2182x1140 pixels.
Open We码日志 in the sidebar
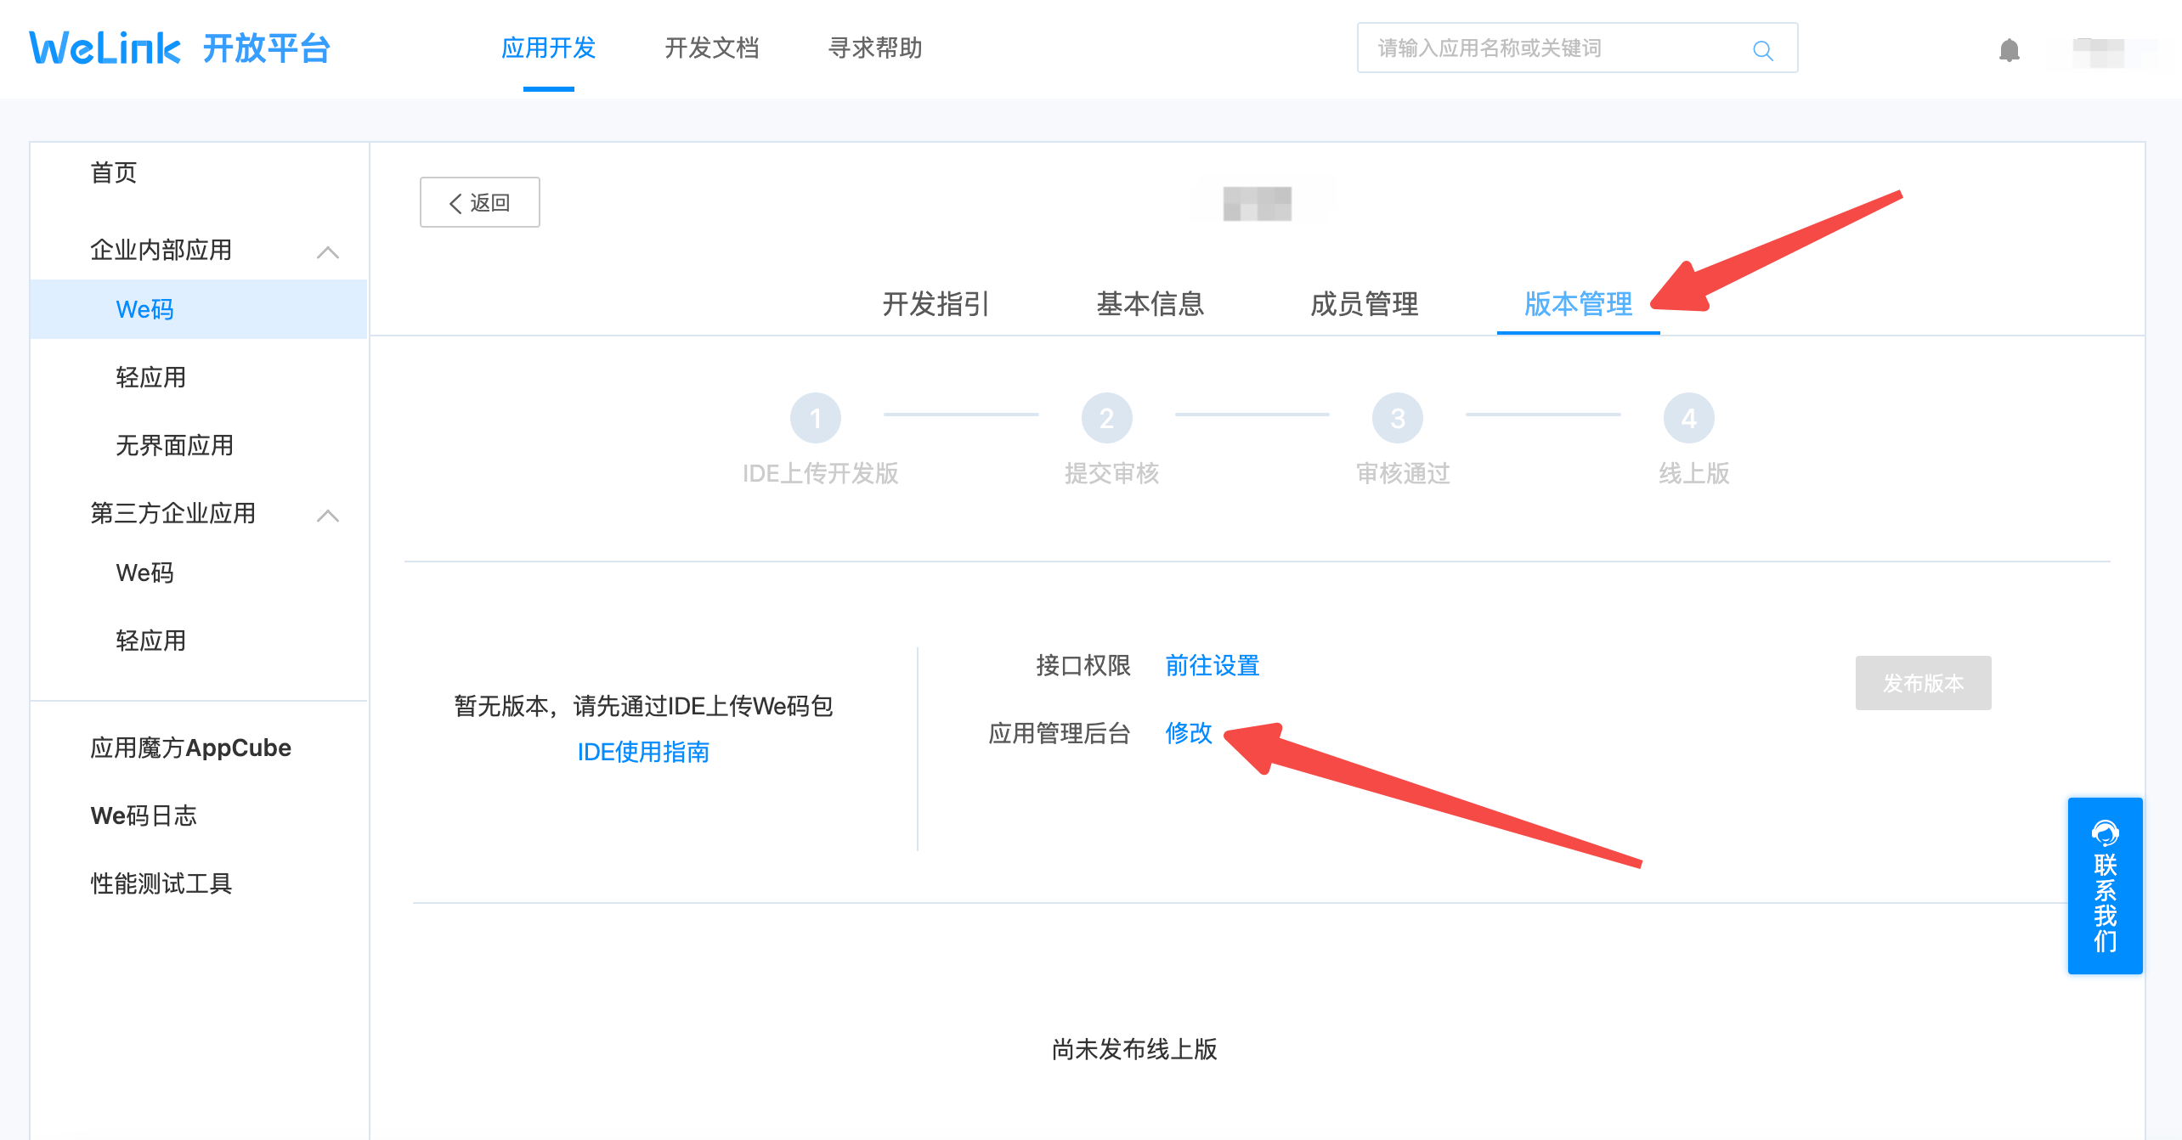click(144, 815)
